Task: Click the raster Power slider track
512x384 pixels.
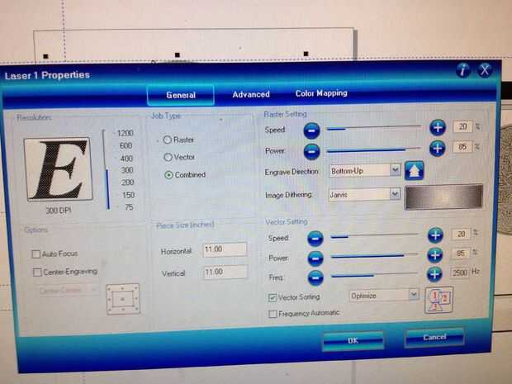Action: 374,149
